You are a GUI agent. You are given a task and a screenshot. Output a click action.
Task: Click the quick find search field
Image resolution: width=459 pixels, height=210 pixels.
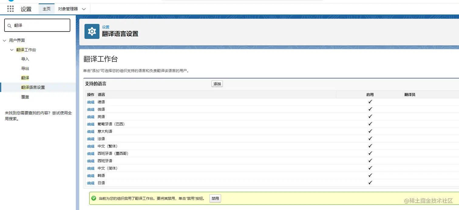(37, 25)
